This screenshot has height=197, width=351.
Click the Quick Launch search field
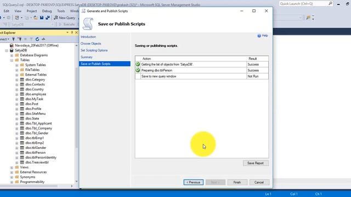point(303,4)
